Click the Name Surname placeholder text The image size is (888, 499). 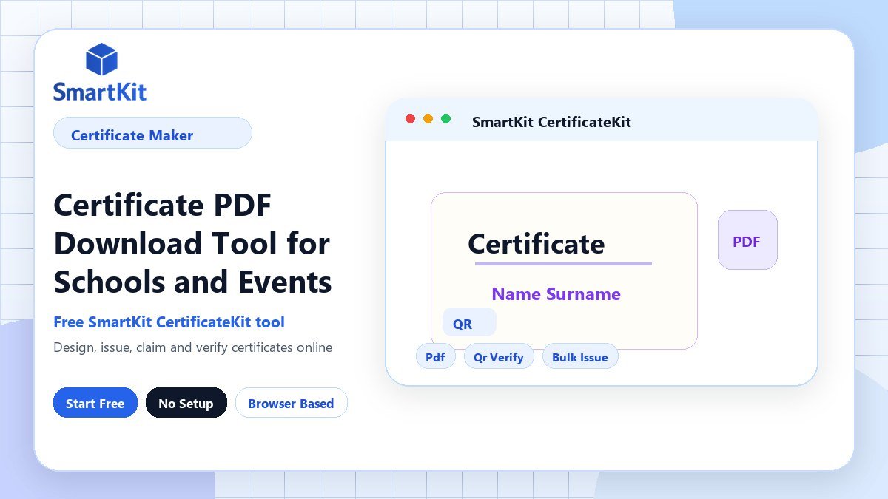(556, 294)
